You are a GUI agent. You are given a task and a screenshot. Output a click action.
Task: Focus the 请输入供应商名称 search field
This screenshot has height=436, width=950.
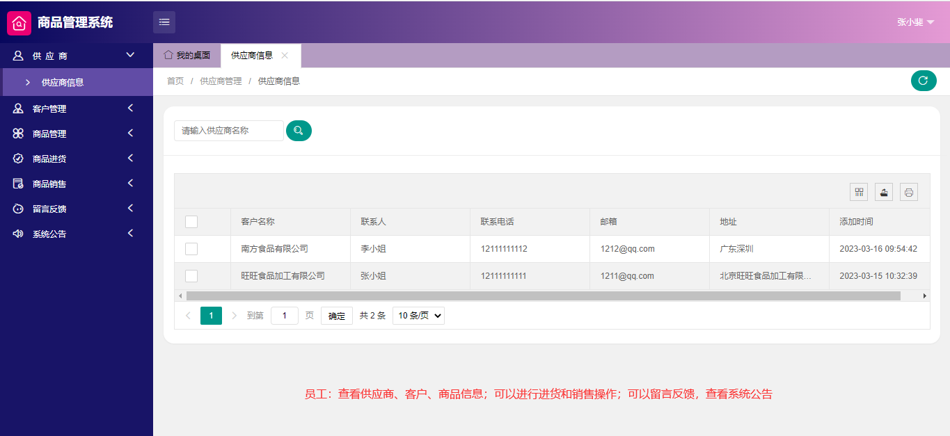(229, 131)
